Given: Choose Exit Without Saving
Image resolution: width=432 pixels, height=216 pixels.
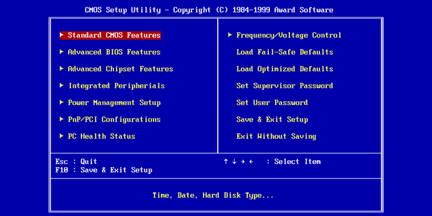Looking at the screenshot, I should pos(276,136).
